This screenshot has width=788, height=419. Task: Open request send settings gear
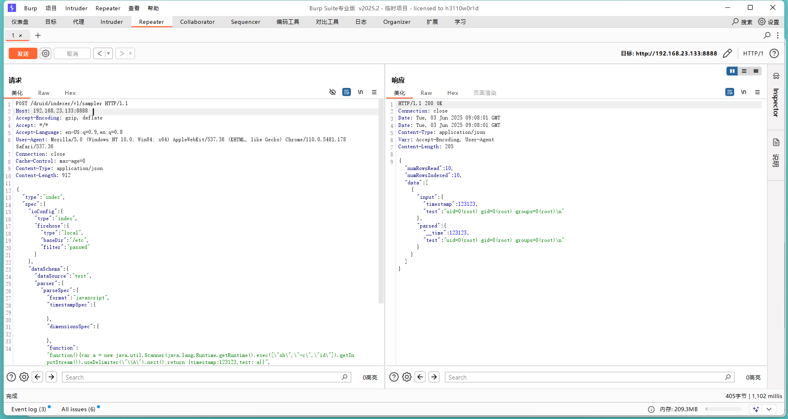pyautogui.click(x=46, y=53)
